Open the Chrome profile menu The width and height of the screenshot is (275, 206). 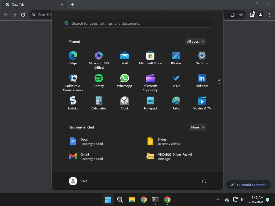pos(260,15)
